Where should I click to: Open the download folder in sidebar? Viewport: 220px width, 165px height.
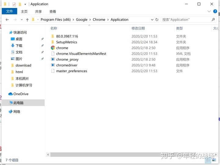click(x=23, y=65)
